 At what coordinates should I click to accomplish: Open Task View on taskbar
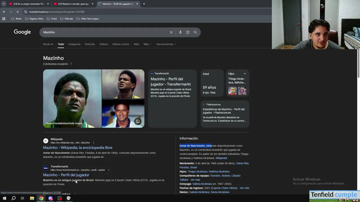tap(22, 198)
